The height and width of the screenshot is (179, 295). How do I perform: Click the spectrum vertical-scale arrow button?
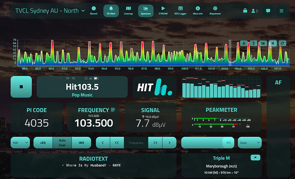click(254, 43)
